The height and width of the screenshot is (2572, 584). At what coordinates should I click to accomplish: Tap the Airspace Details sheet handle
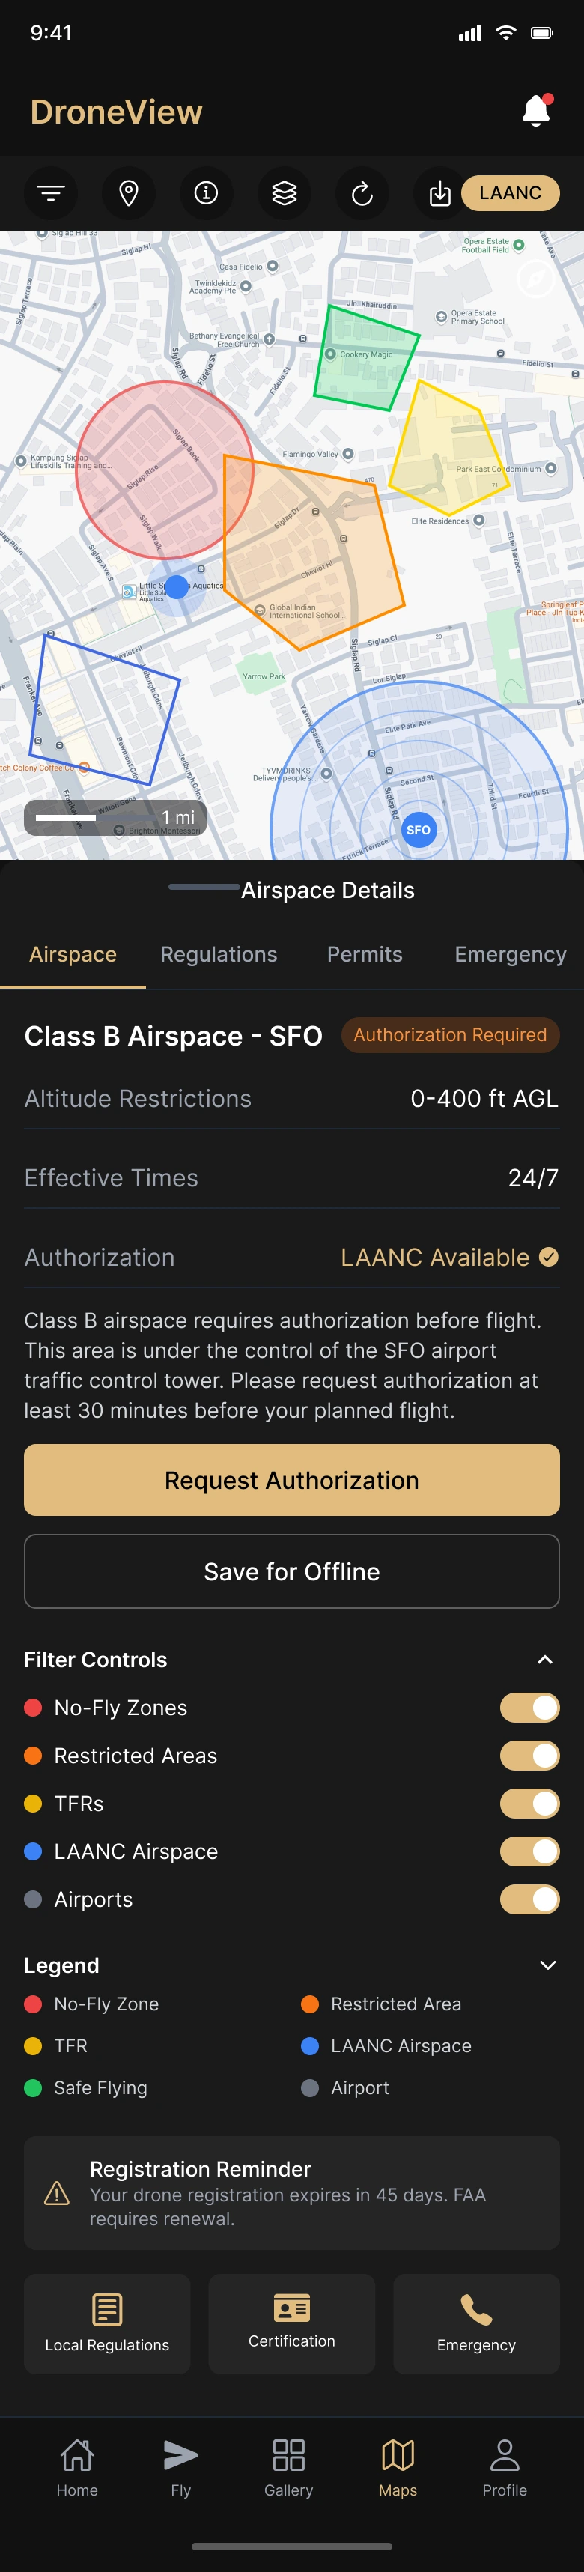click(204, 887)
